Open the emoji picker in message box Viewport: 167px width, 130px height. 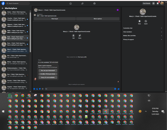tap(115, 89)
